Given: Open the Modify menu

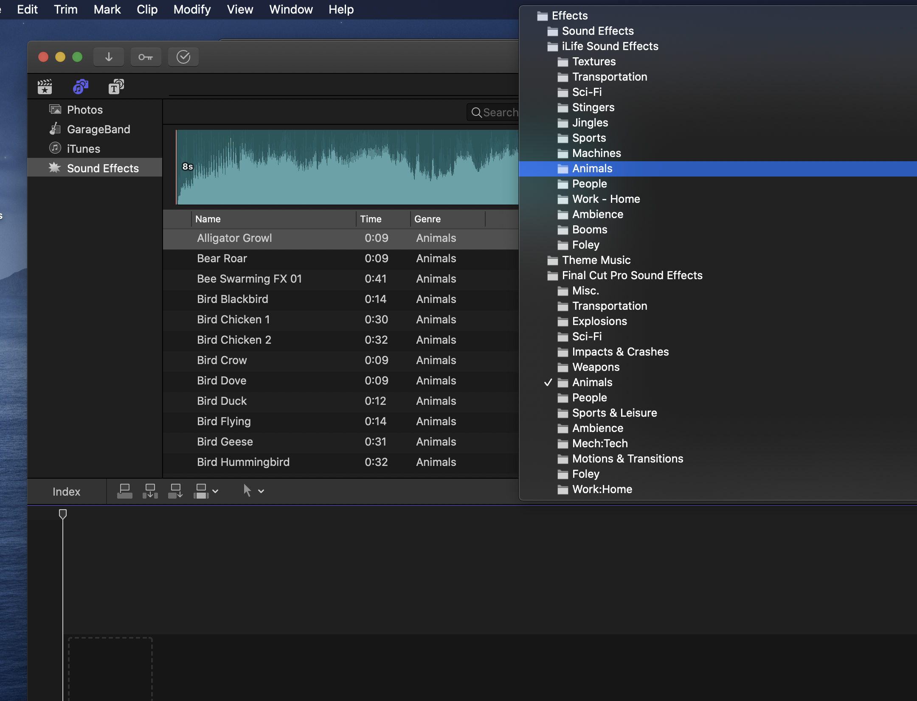Looking at the screenshot, I should pyautogui.click(x=192, y=9).
